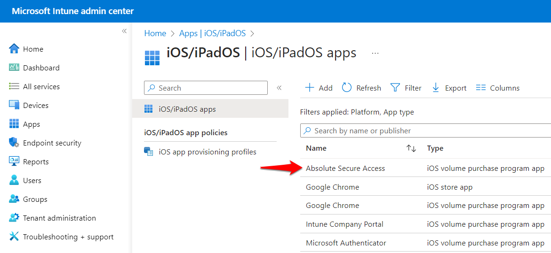The image size is (551, 253).
Task: Click Microsoft Intune admin center title
Action: [x=73, y=11]
